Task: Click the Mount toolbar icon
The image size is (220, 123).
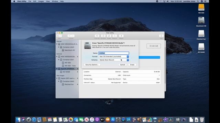Action: click(x=121, y=36)
